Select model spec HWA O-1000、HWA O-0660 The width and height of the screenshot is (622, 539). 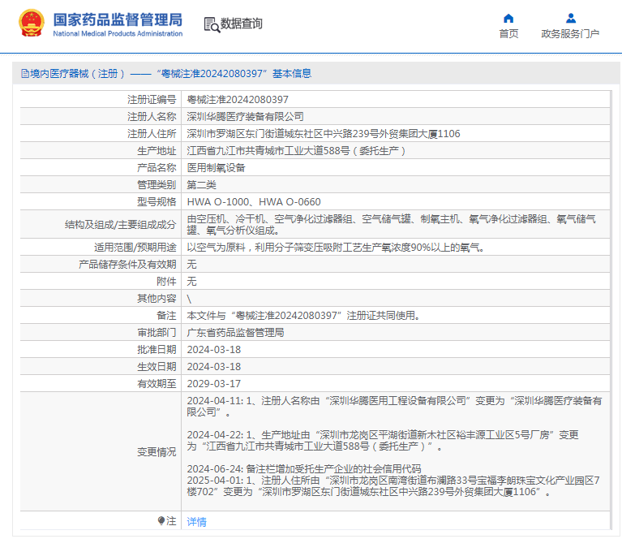[x=254, y=202]
